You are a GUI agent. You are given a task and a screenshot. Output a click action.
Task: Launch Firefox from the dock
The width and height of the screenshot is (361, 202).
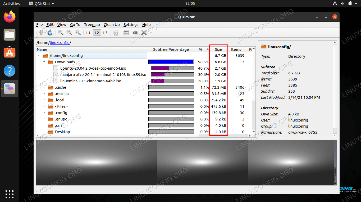click(x=10, y=17)
